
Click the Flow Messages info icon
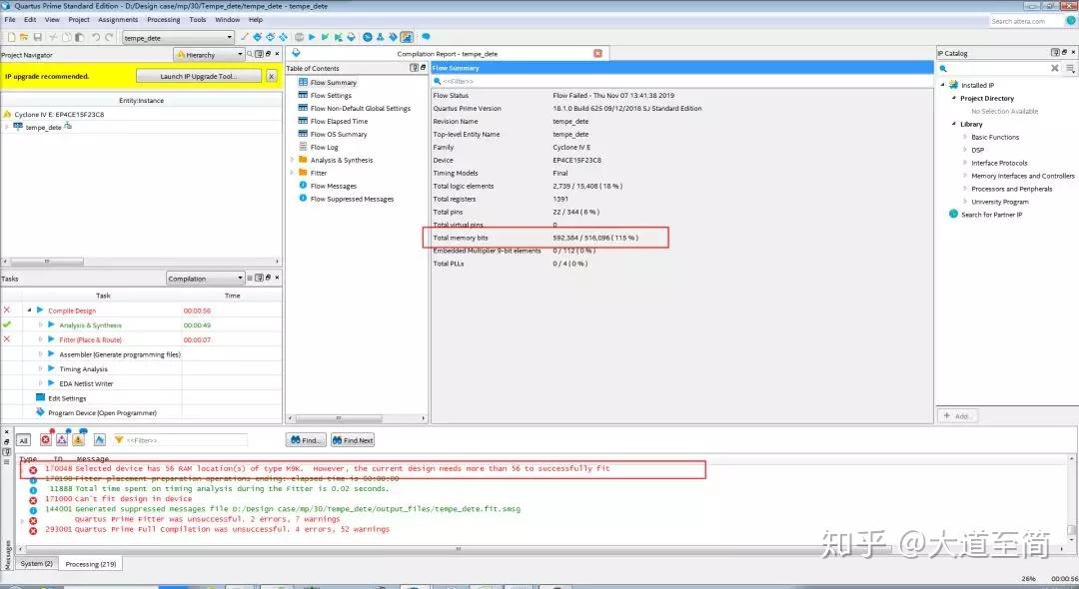pos(303,186)
